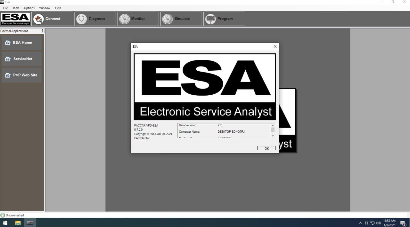Open ServiceNet external application
This screenshot has height=227, width=410.
(22, 59)
